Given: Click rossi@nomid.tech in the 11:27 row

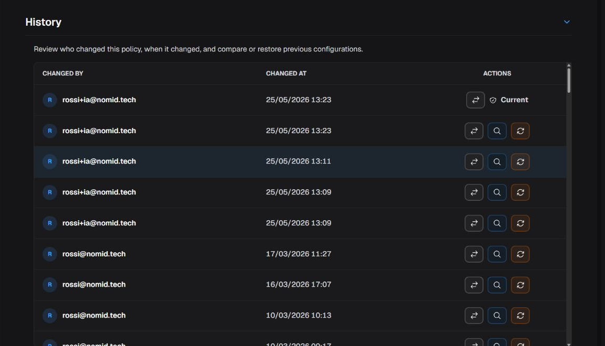Looking at the screenshot, I should (x=94, y=254).
